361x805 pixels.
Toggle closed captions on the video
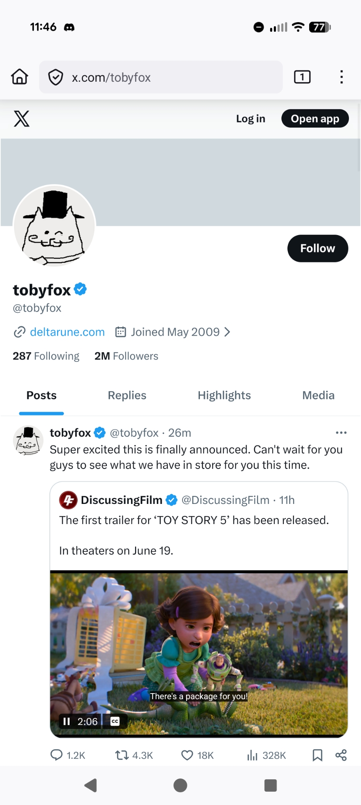pyautogui.click(x=115, y=721)
